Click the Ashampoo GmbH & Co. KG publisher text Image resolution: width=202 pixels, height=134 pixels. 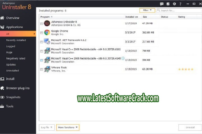[x=66, y=25]
